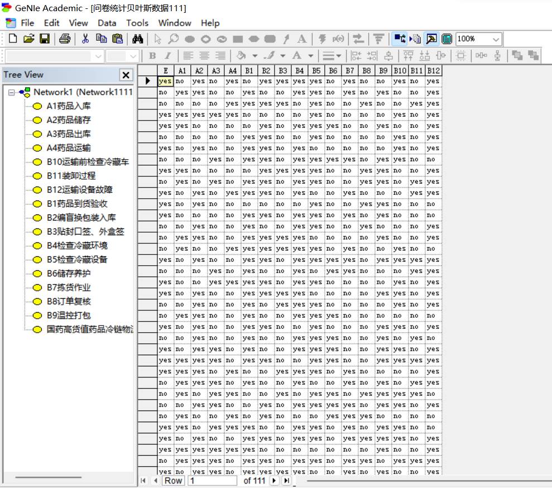Toggle the Tree View panel toolbar button
Screen dimensions: 552x488
(x=400, y=39)
